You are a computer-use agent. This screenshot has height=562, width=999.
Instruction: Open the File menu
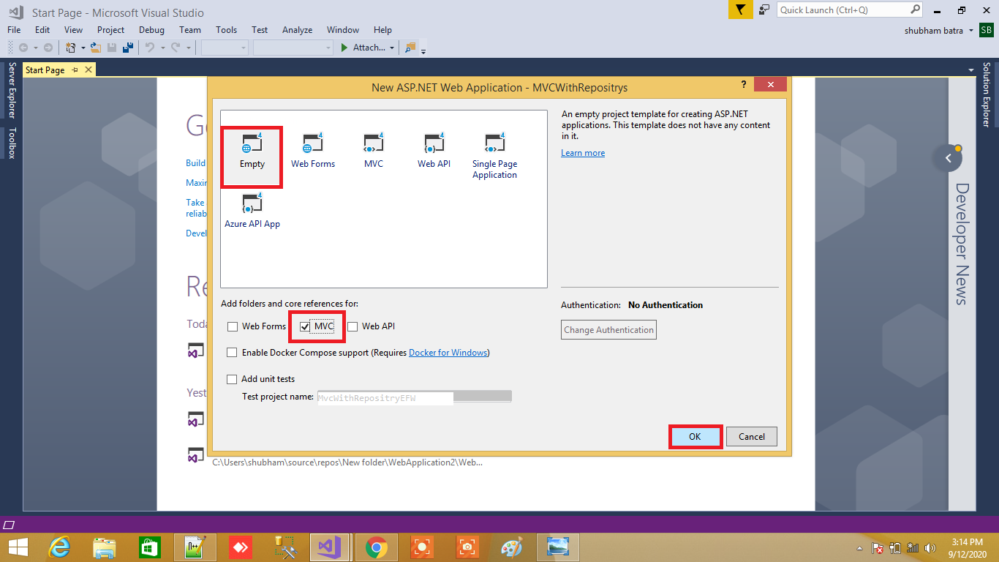coord(14,30)
